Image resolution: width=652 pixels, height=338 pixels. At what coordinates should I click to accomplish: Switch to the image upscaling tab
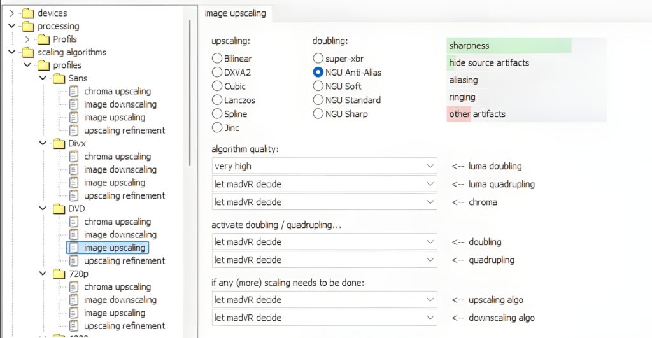(234, 13)
